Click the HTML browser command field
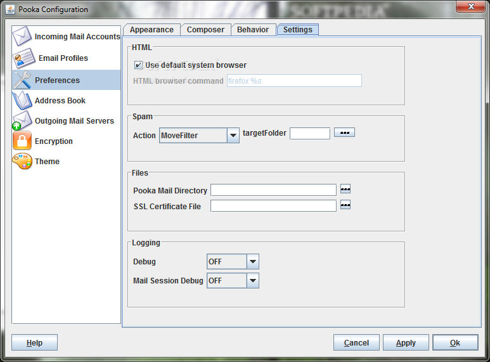Viewport: 490px width, 362px height. tap(294, 81)
